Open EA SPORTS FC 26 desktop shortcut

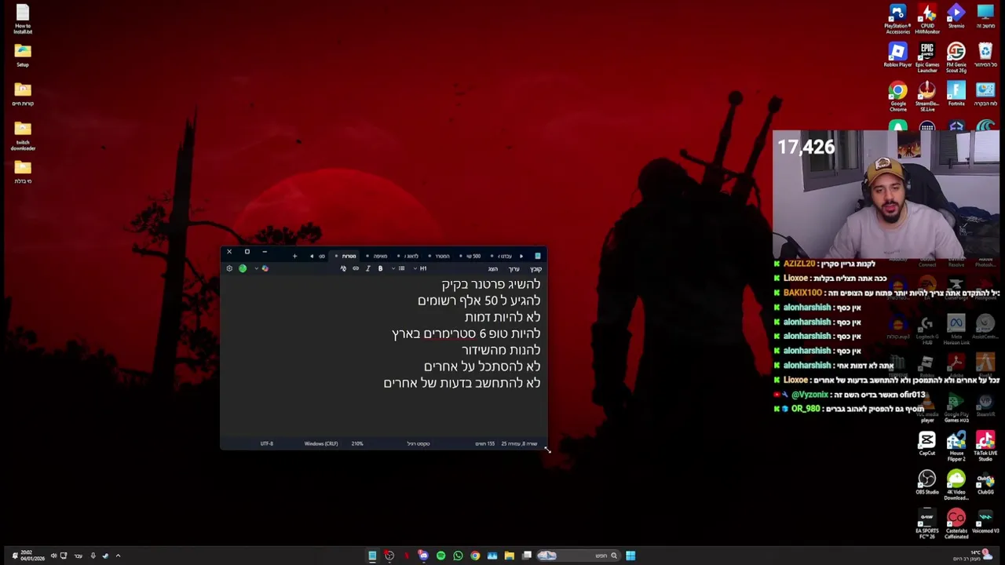click(927, 524)
